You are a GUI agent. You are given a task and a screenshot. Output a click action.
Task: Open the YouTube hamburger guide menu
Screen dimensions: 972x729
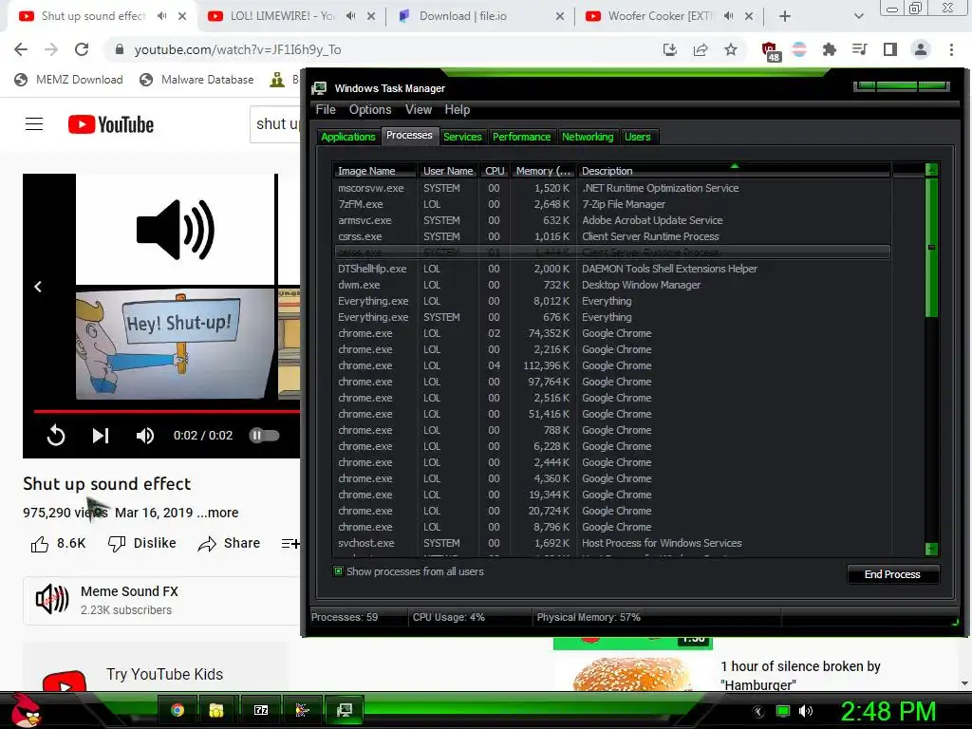click(x=34, y=124)
